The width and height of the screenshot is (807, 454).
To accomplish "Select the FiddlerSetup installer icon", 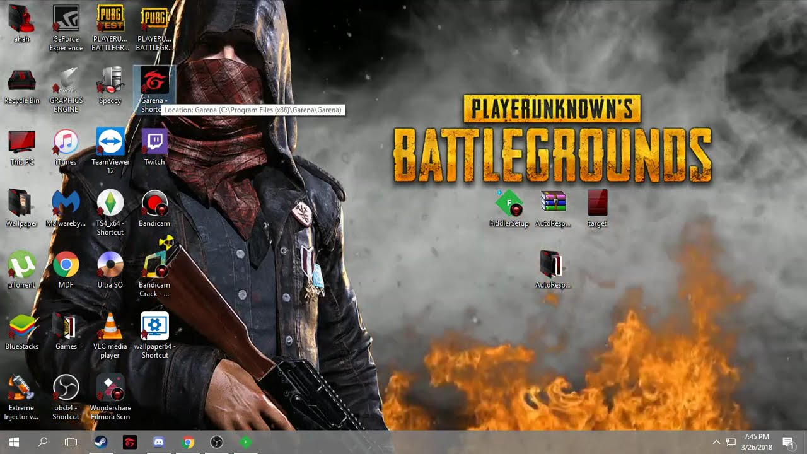I will pyautogui.click(x=509, y=209).
